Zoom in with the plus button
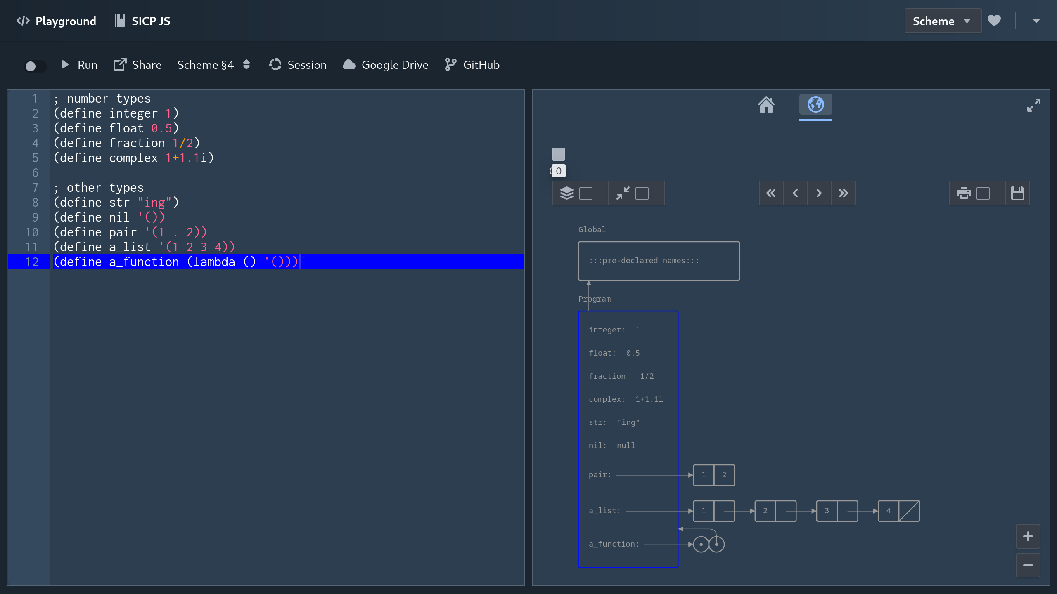 click(1028, 536)
